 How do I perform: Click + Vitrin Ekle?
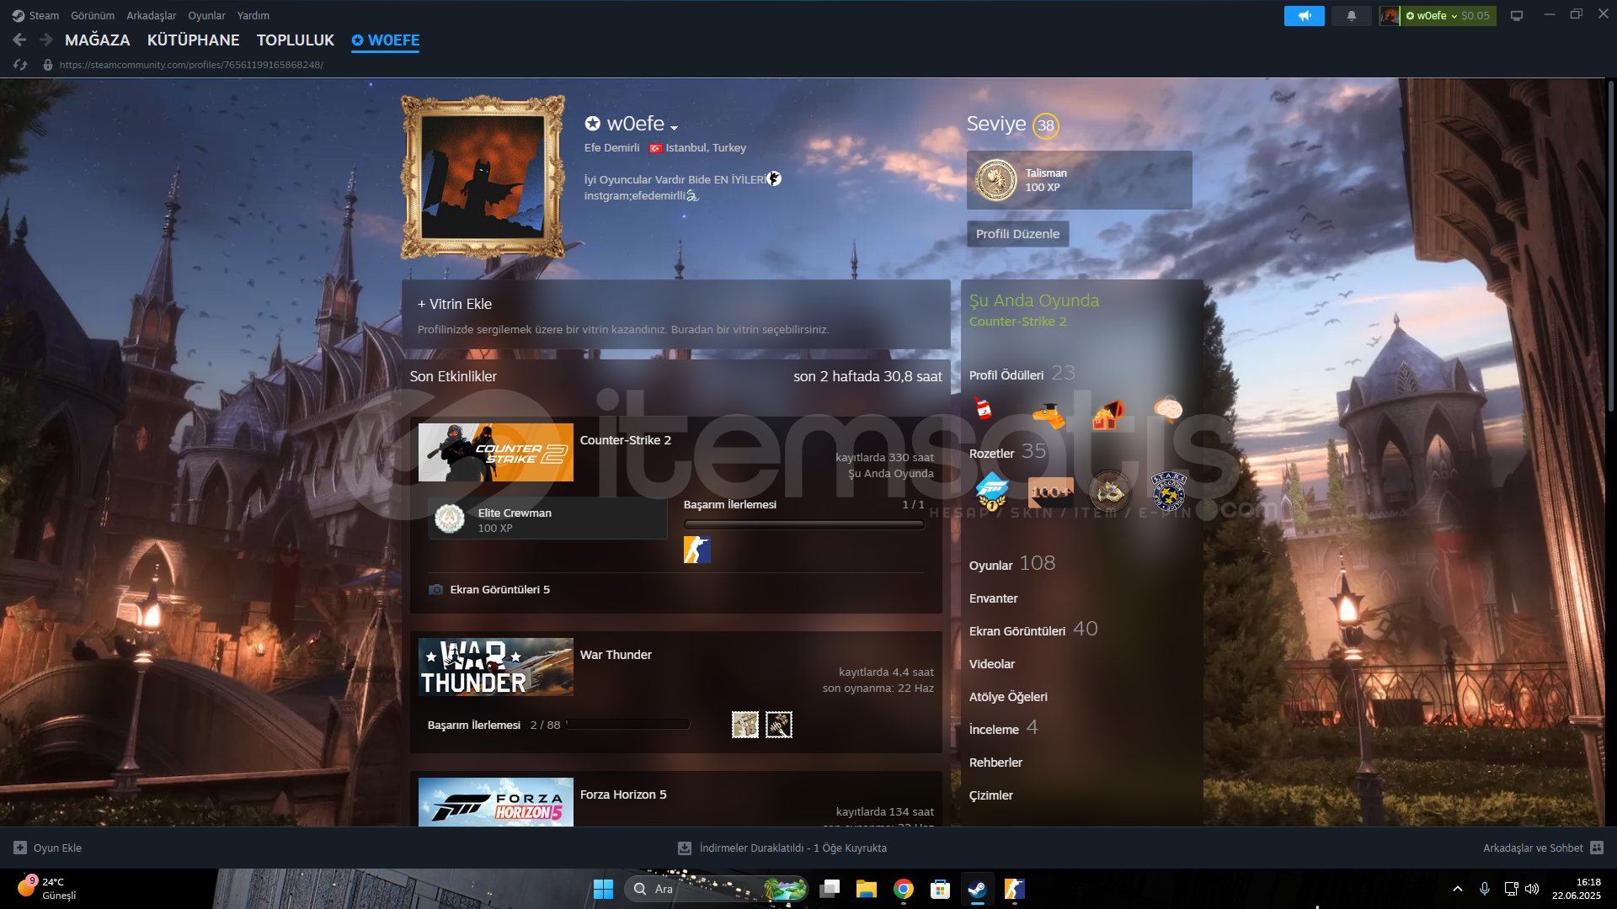[x=455, y=304]
